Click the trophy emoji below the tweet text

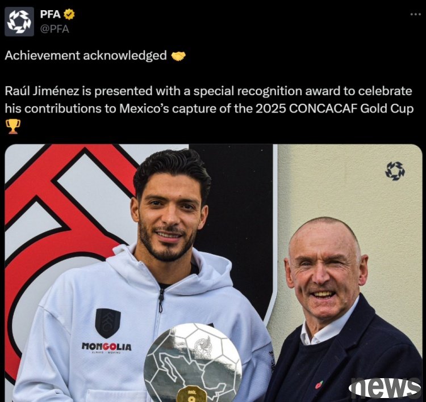[x=12, y=126]
